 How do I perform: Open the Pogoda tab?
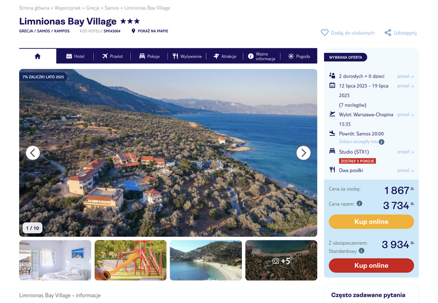point(299,56)
